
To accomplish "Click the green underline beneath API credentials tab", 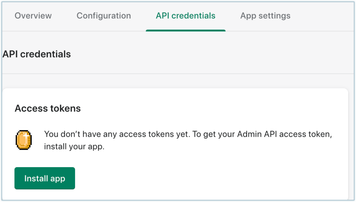I will pos(185,30).
